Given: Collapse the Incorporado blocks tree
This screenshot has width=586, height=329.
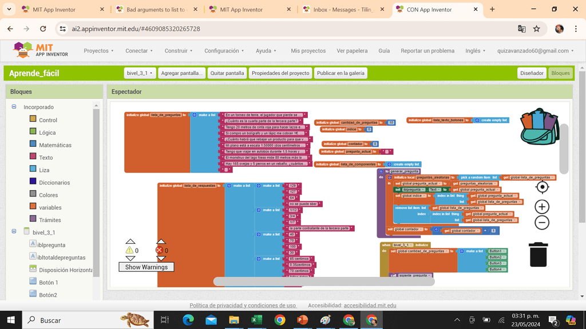Looking at the screenshot, I should pos(13,107).
